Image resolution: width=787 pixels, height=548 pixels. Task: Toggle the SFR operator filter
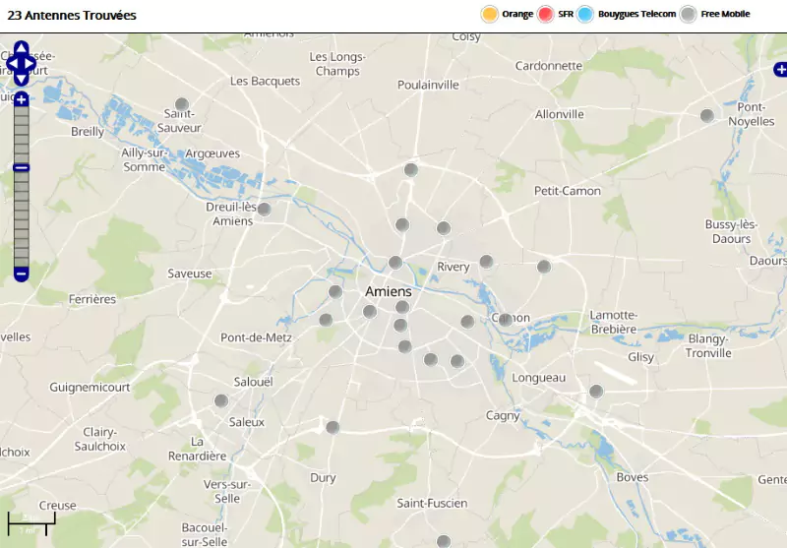[x=546, y=14]
